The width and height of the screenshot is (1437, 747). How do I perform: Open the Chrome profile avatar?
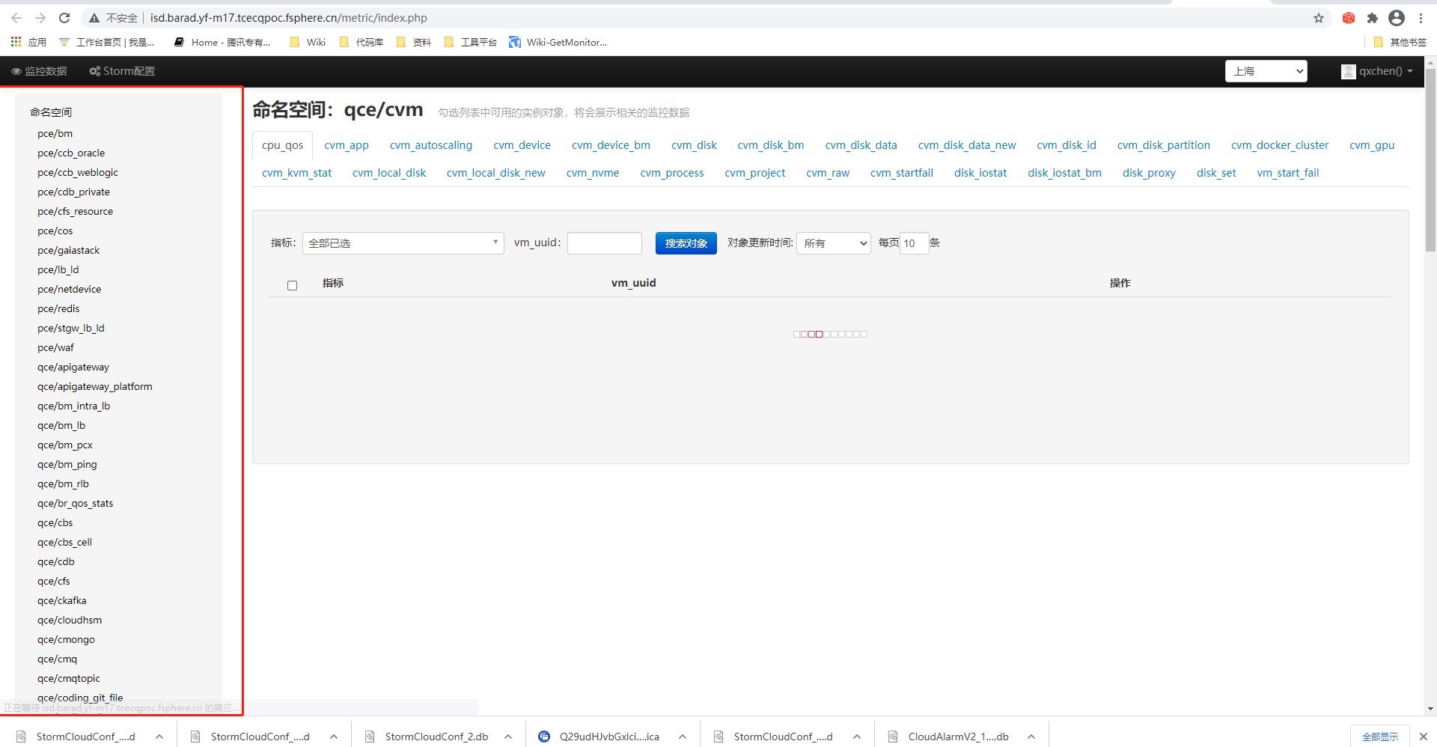(x=1397, y=18)
